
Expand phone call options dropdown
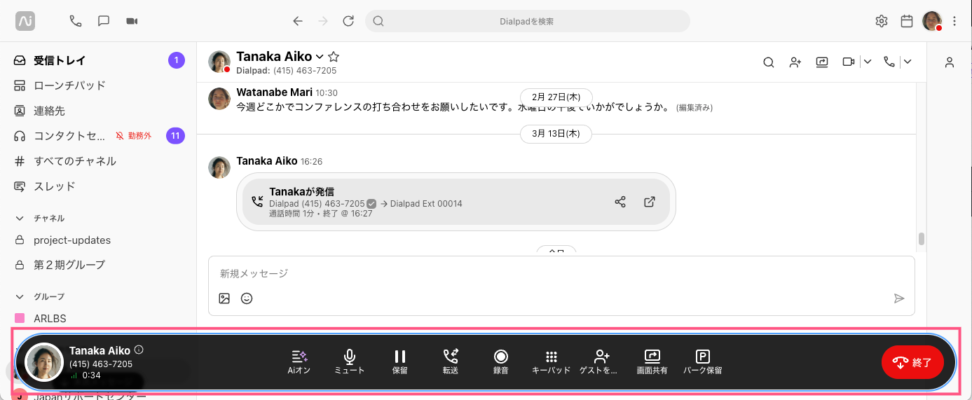pyautogui.click(x=908, y=62)
